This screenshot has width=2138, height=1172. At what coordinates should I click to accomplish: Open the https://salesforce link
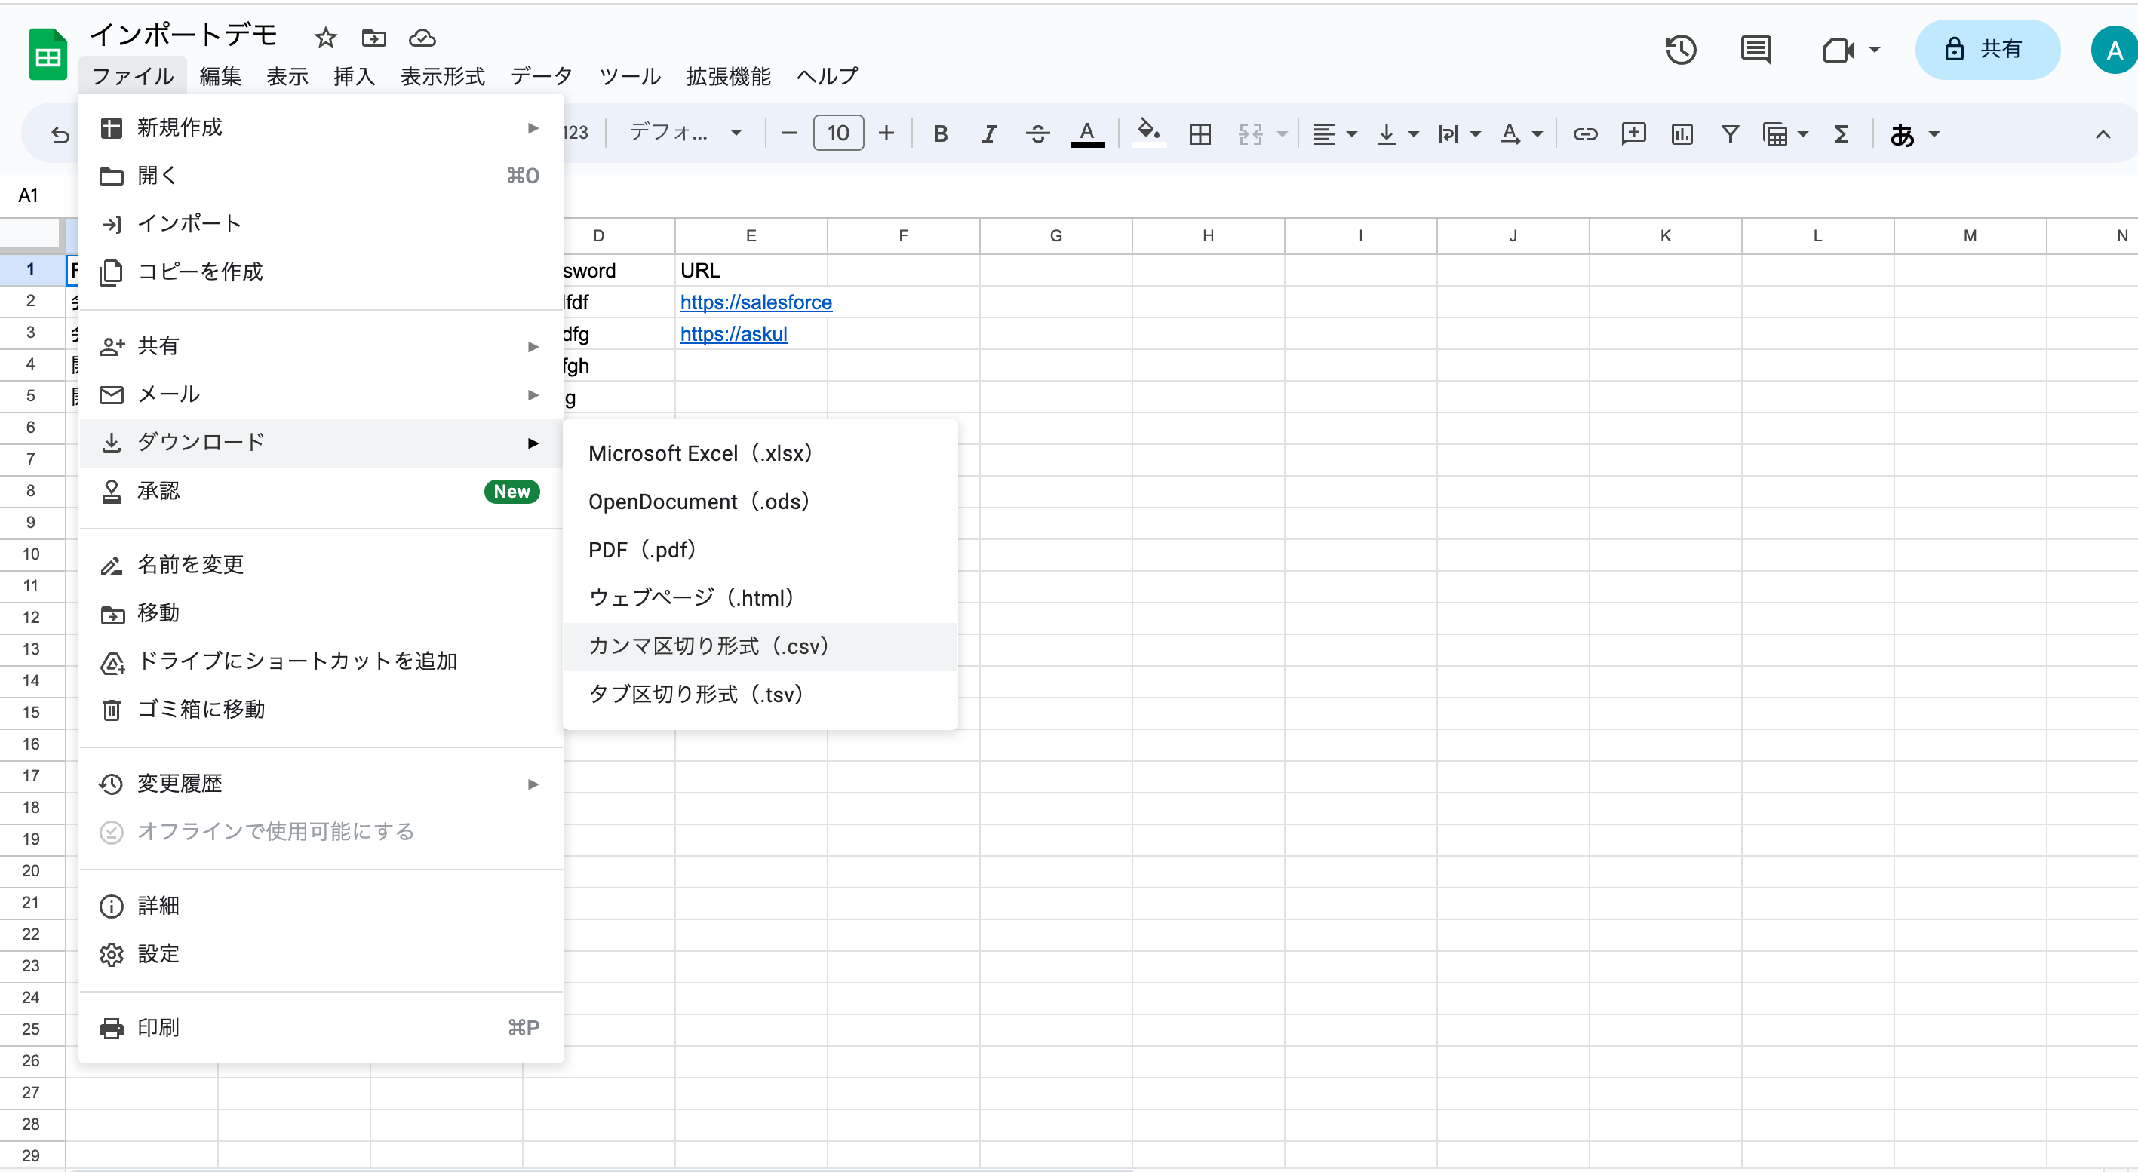pos(755,302)
